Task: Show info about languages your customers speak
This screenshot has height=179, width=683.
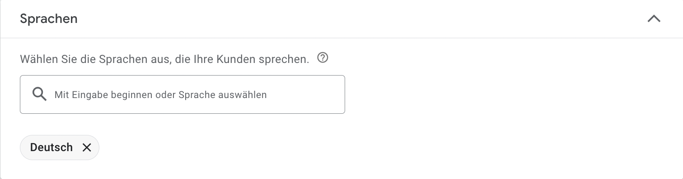Action: coord(323,58)
